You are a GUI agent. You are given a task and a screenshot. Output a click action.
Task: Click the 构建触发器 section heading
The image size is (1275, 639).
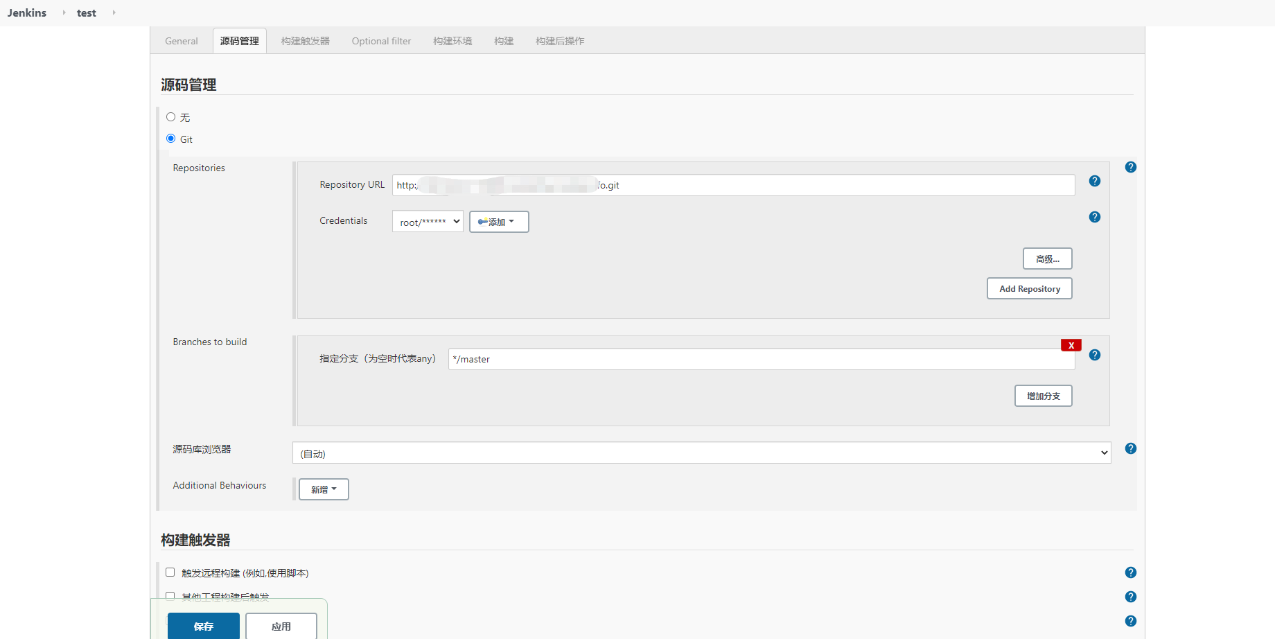(x=195, y=540)
